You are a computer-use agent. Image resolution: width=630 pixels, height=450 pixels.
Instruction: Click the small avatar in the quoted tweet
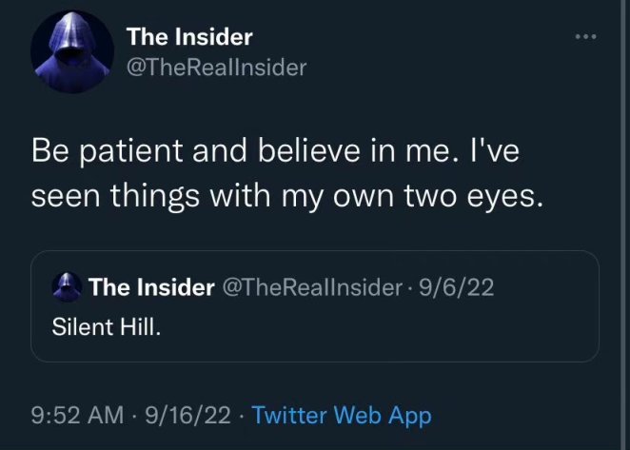[x=66, y=286]
